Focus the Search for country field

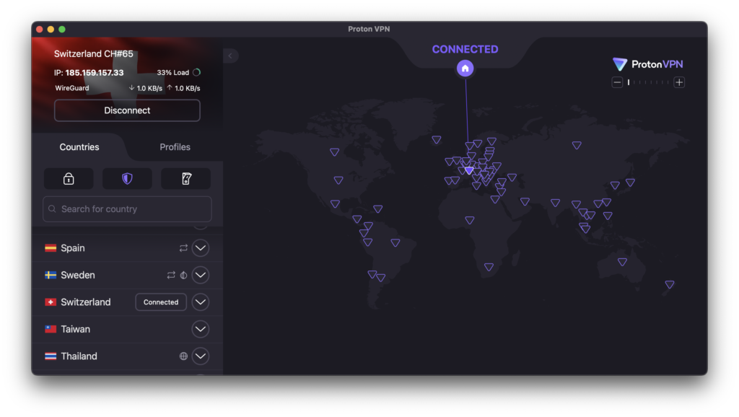pos(127,209)
